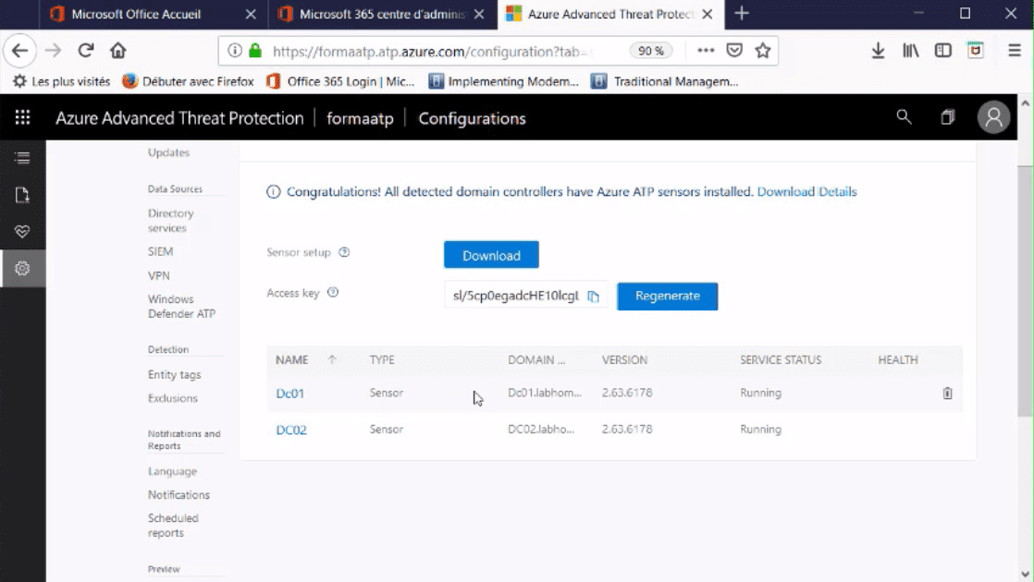Open the app launcher waffle icon
The image size is (1034, 582).
[22, 117]
